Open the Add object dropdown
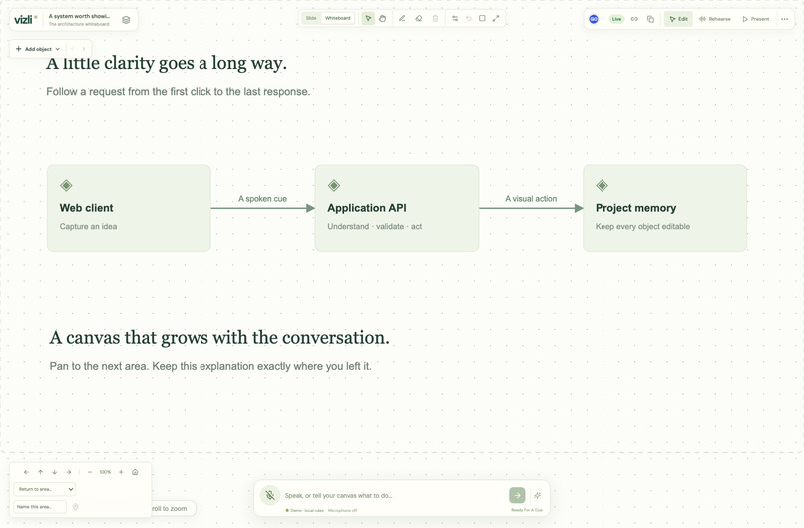Image resolution: width=804 pixels, height=528 pixels. click(x=38, y=49)
